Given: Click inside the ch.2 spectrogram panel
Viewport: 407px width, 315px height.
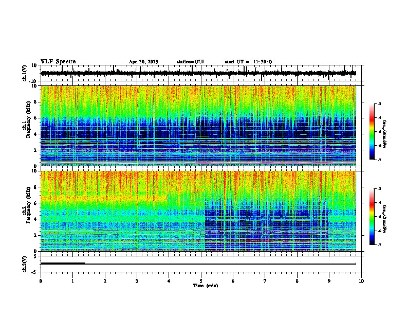Looking at the screenshot, I should [x=198, y=211].
